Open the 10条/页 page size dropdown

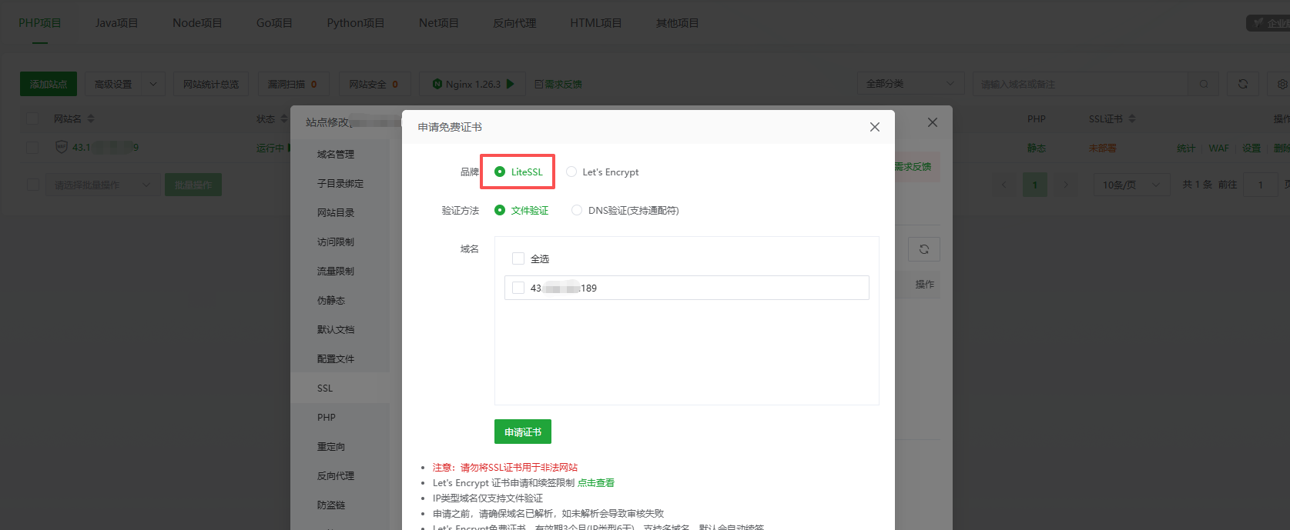(1130, 185)
